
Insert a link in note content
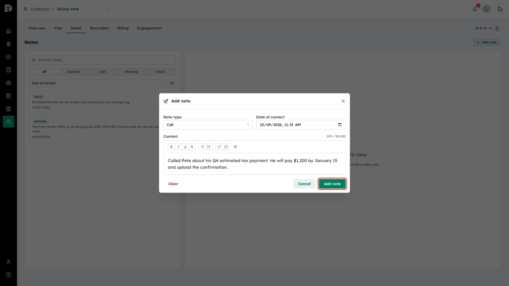pyautogui.click(x=219, y=147)
